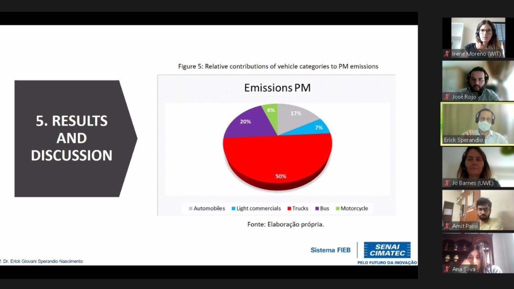Click the Sistema FIEB logo text
This screenshot has height=289, width=514.
(x=330, y=250)
